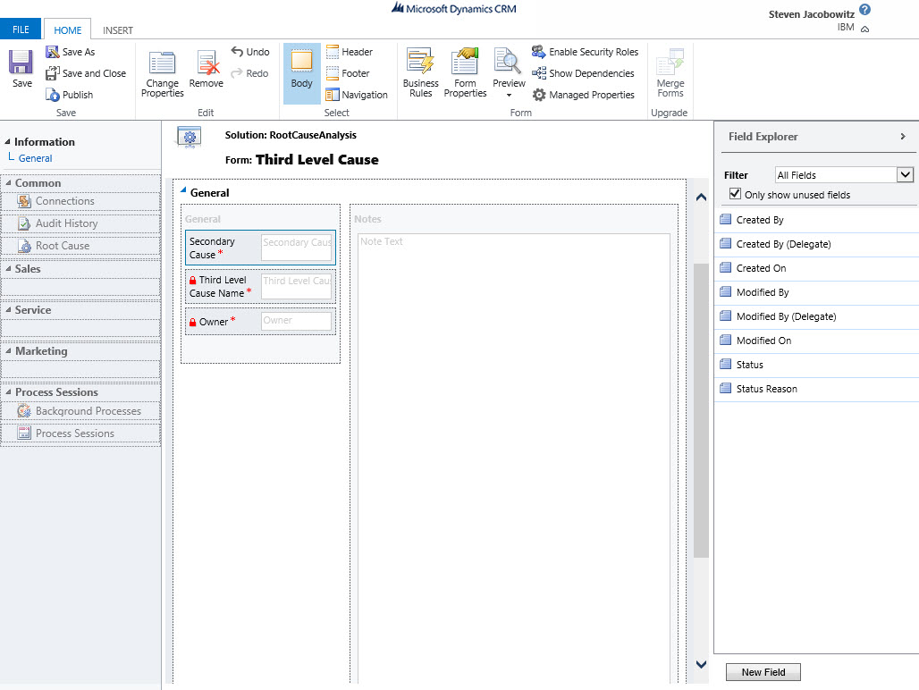The width and height of the screenshot is (919, 690).
Task: Collapse the General section triangle
Action: pyautogui.click(x=183, y=189)
